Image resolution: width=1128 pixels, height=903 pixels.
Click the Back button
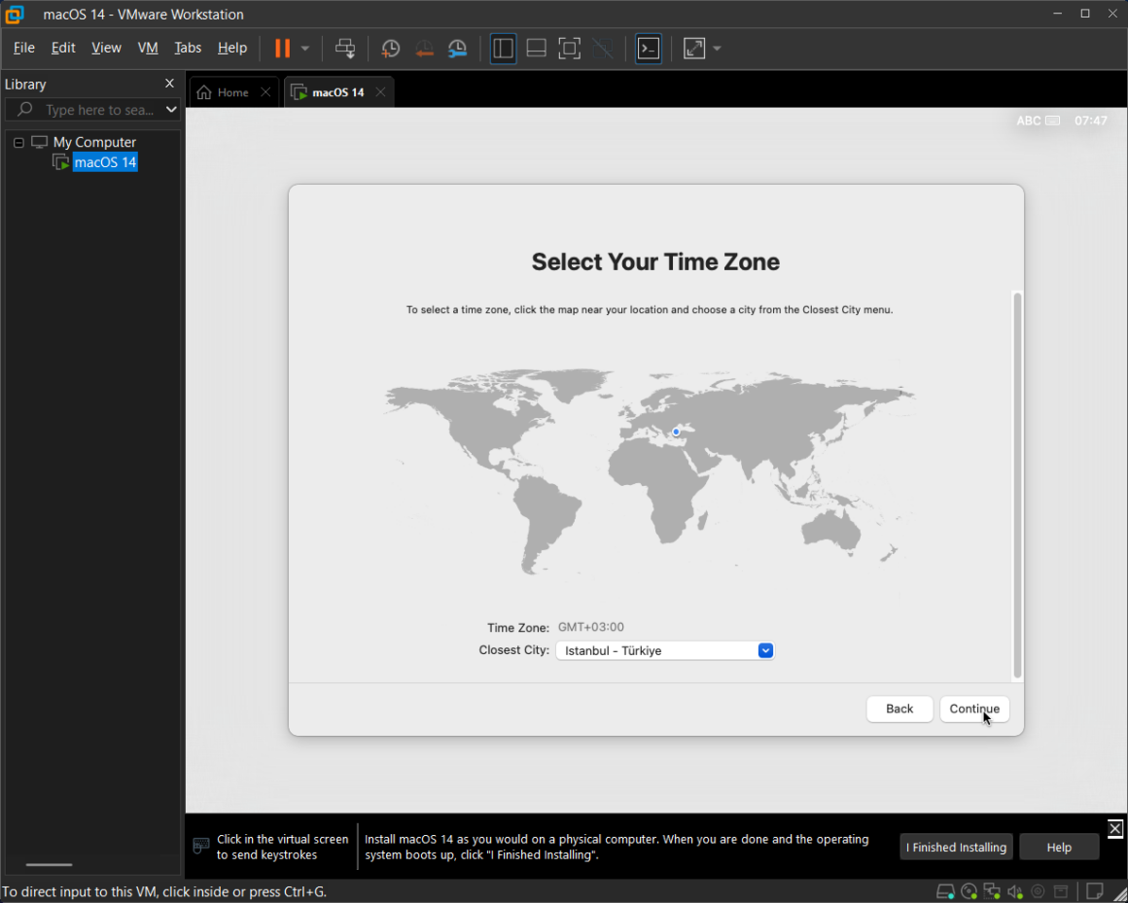click(899, 709)
